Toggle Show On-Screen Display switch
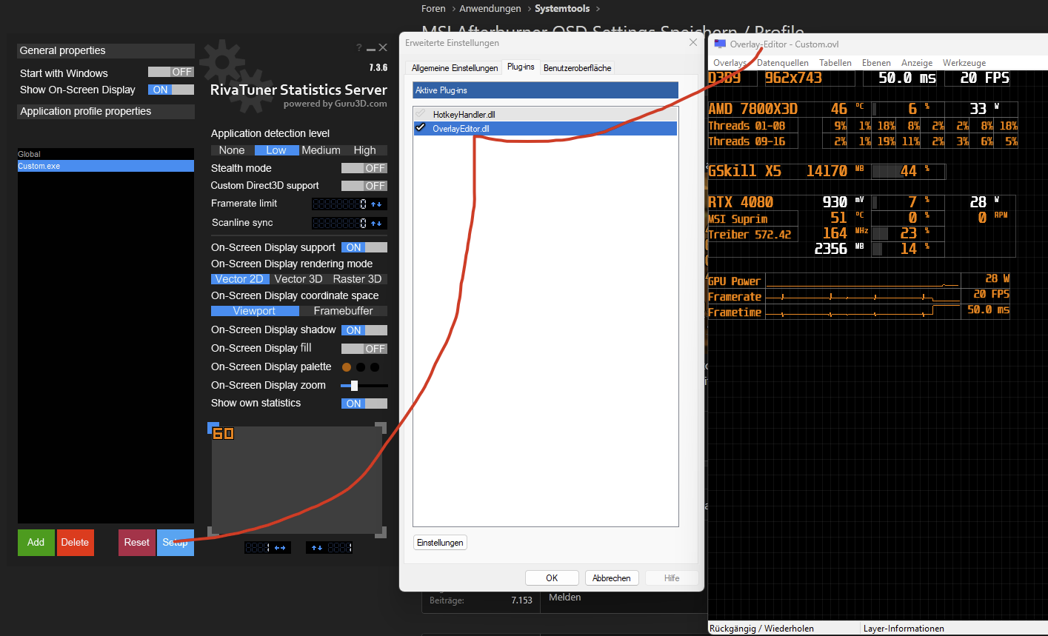 pos(170,90)
